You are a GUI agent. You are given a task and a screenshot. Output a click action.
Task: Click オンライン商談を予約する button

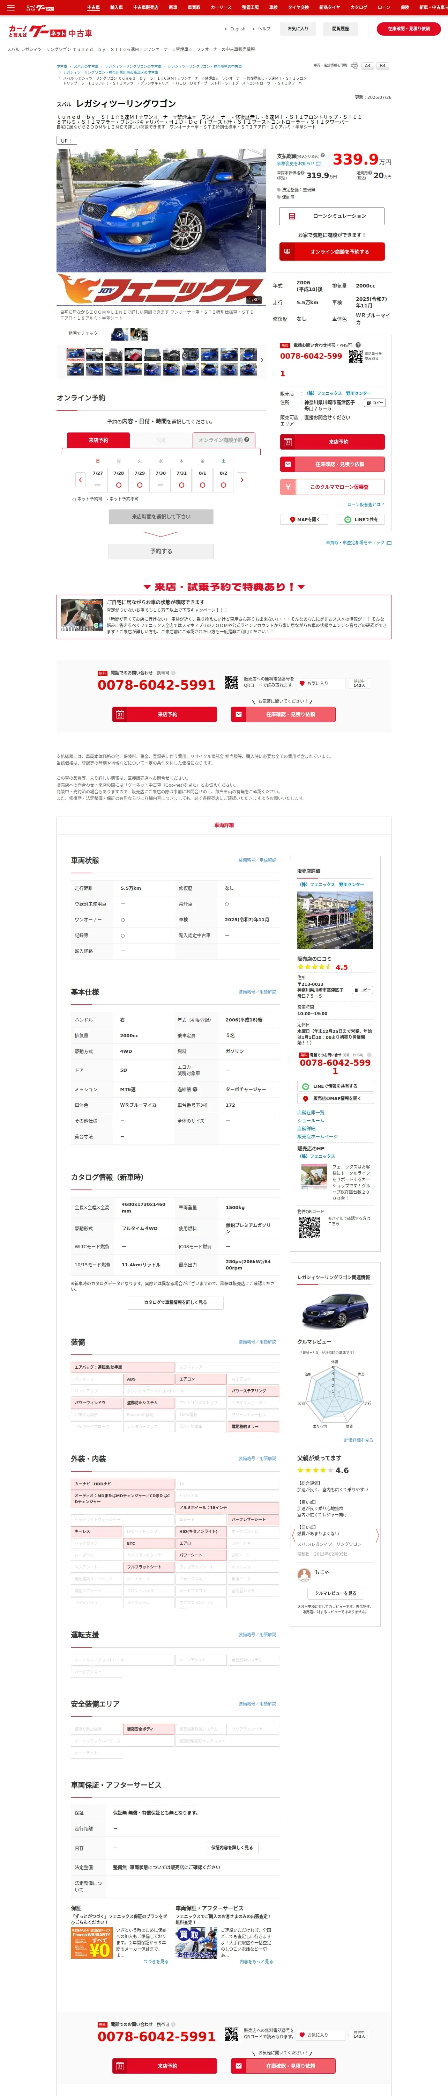click(332, 252)
